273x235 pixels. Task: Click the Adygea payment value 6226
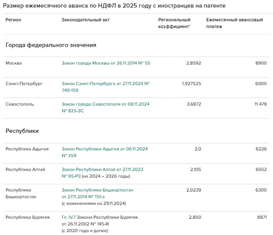pos(261,149)
